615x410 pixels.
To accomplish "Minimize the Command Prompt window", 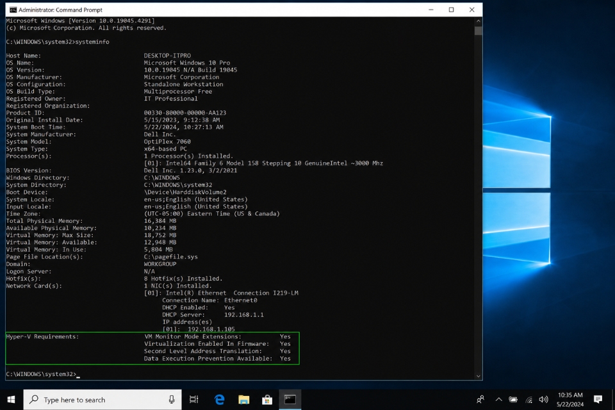I will [x=430, y=10].
